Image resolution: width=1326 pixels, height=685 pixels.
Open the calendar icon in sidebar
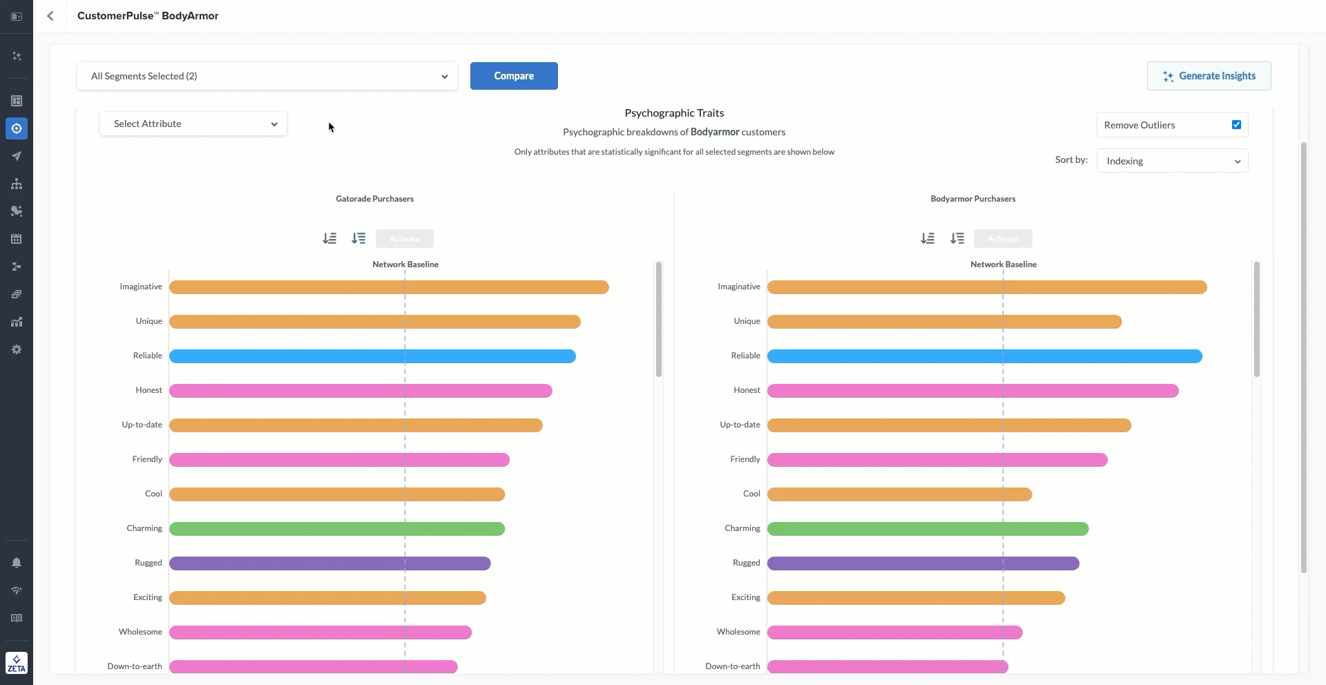pyautogui.click(x=17, y=239)
